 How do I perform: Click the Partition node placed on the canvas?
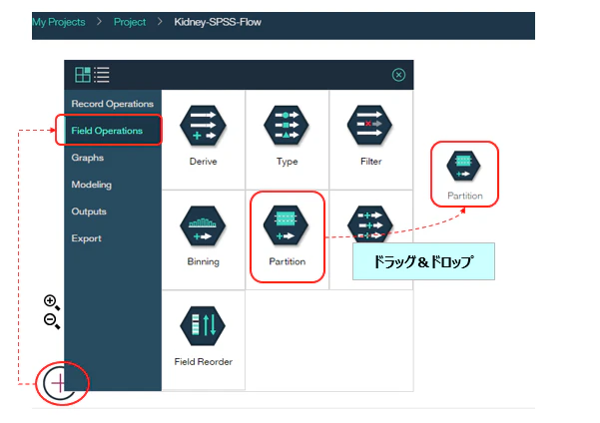pyautogui.click(x=463, y=166)
